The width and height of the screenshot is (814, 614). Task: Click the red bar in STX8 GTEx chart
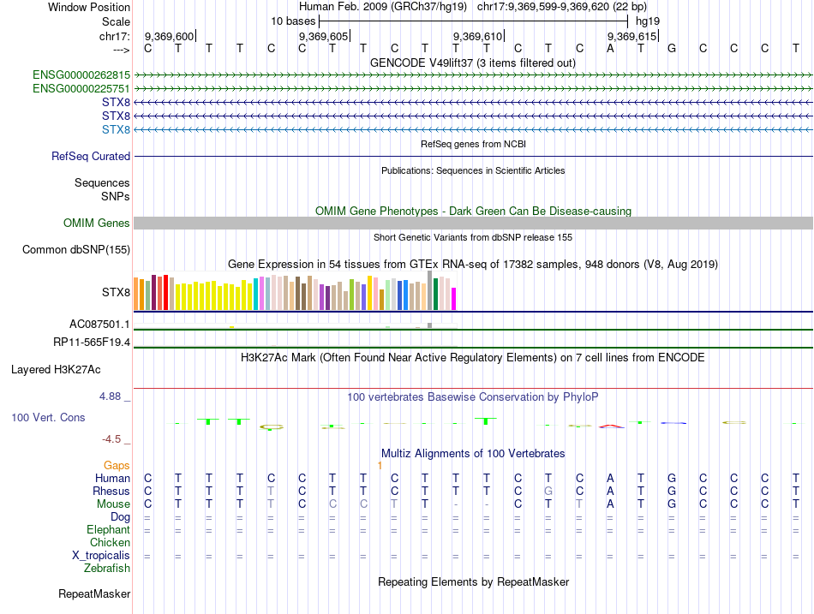(x=165, y=293)
